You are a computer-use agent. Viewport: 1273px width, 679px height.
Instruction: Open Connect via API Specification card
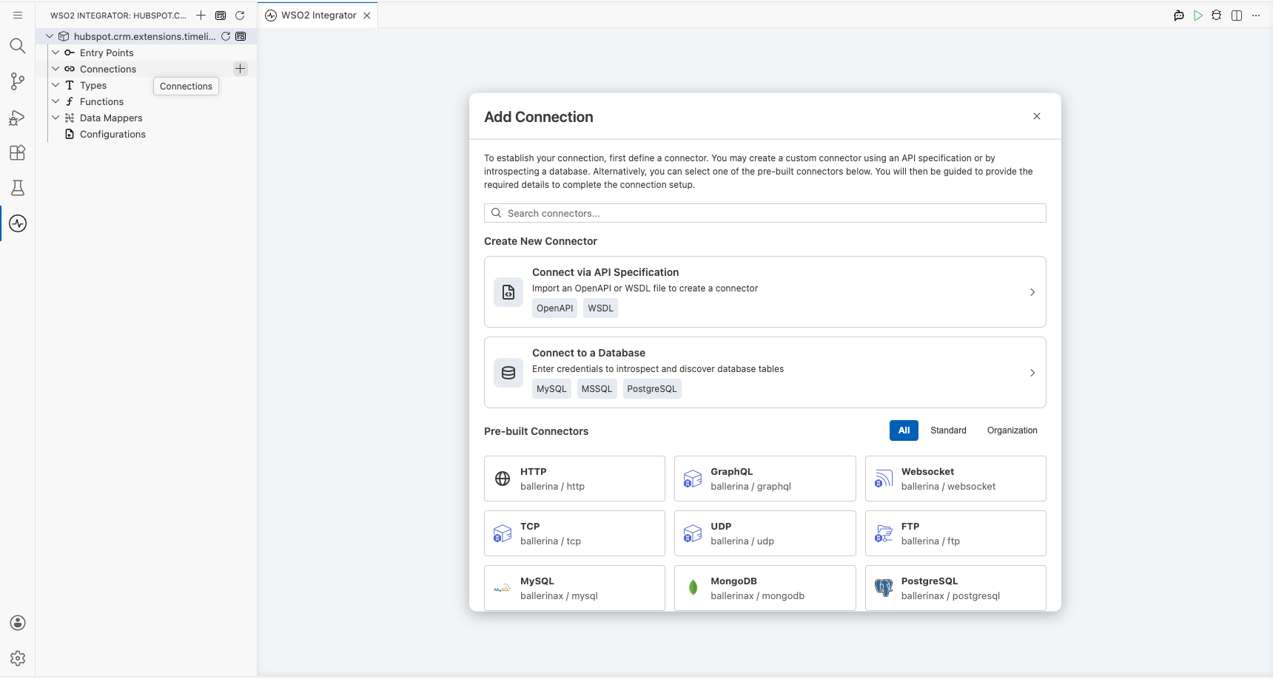pyautogui.click(x=765, y=291)
